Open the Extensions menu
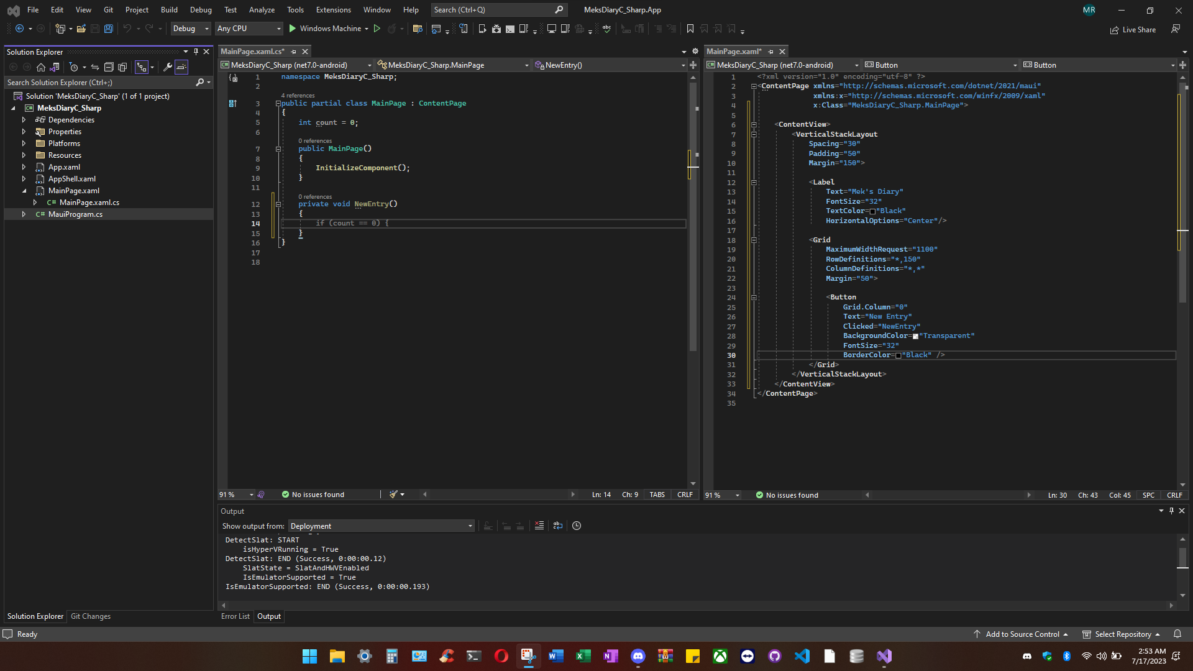This screenshot has height=671, width=1193. click(x=333, y=10)
